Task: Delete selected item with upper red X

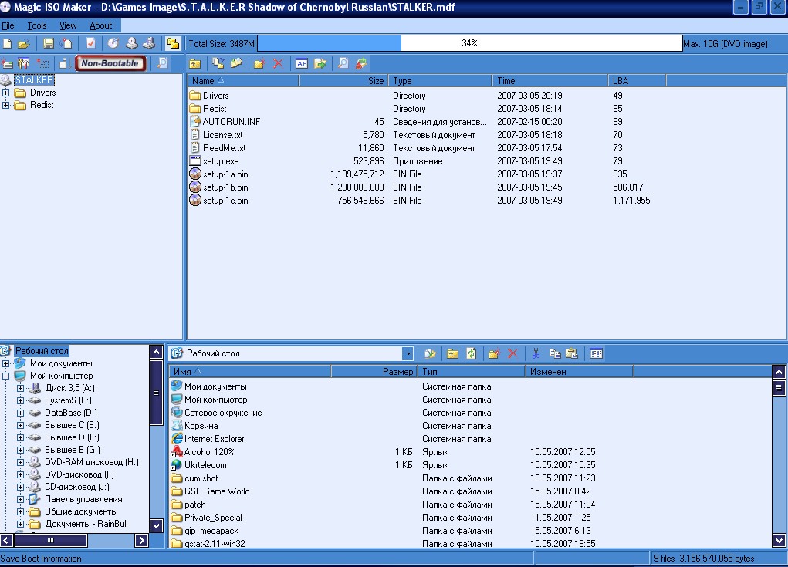Action: [x=278, y=63]
